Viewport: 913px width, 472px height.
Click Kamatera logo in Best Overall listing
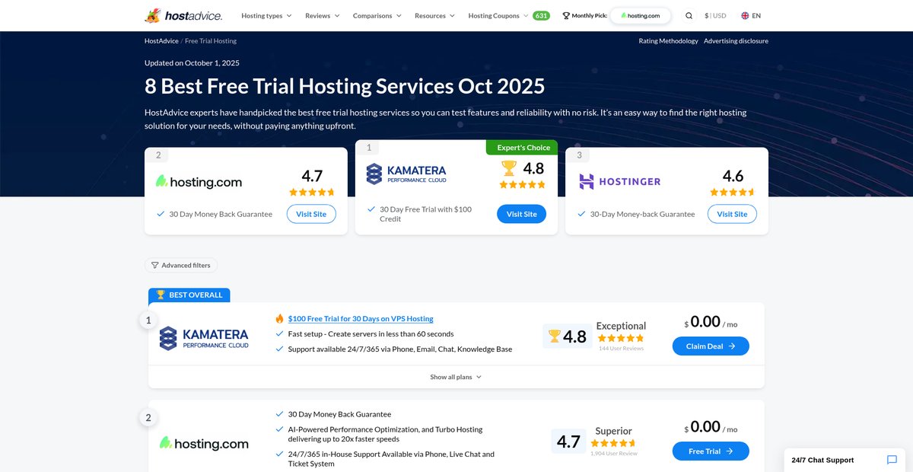(204, 338)
